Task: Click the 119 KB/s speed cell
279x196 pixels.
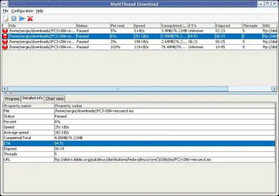Action: [147, 47]
